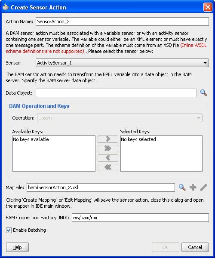Click the Edit Mapping pencil icon
The width and height of the screenshot is (215, 258).
point(204,187)
